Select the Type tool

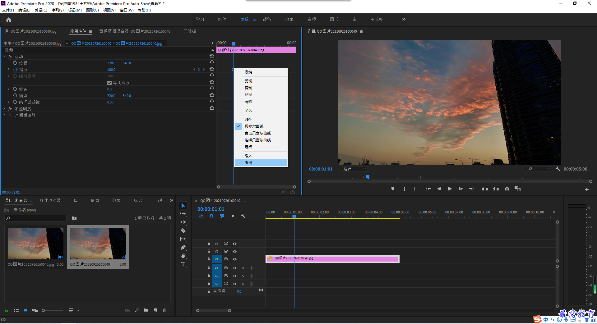[183, 264]
